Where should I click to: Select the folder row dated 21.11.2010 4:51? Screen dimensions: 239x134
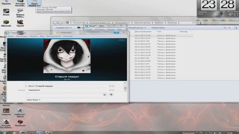tap(161, 58)
